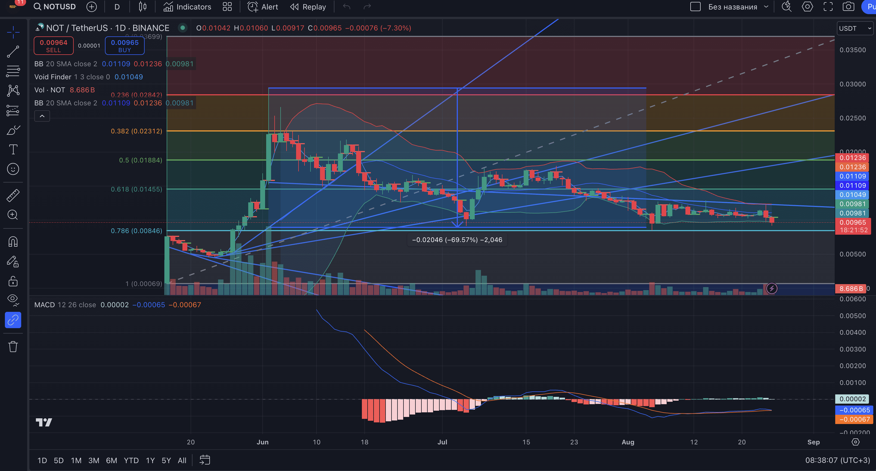Click the 0.01109 blue price label

(852, 176)
